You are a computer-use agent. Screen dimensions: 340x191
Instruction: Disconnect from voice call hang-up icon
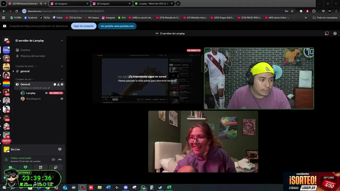pyautogui.click(x=60, y=159)
